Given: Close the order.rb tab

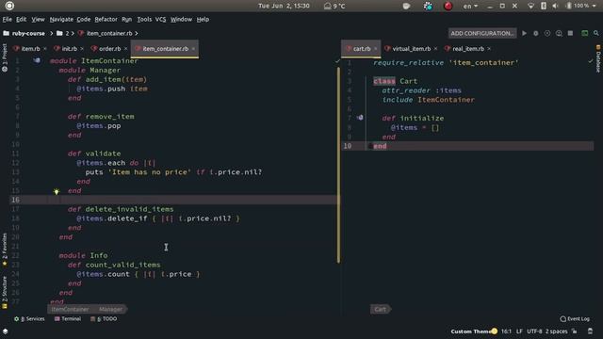Looking at the screenshot, I should [x=125, y=49].
